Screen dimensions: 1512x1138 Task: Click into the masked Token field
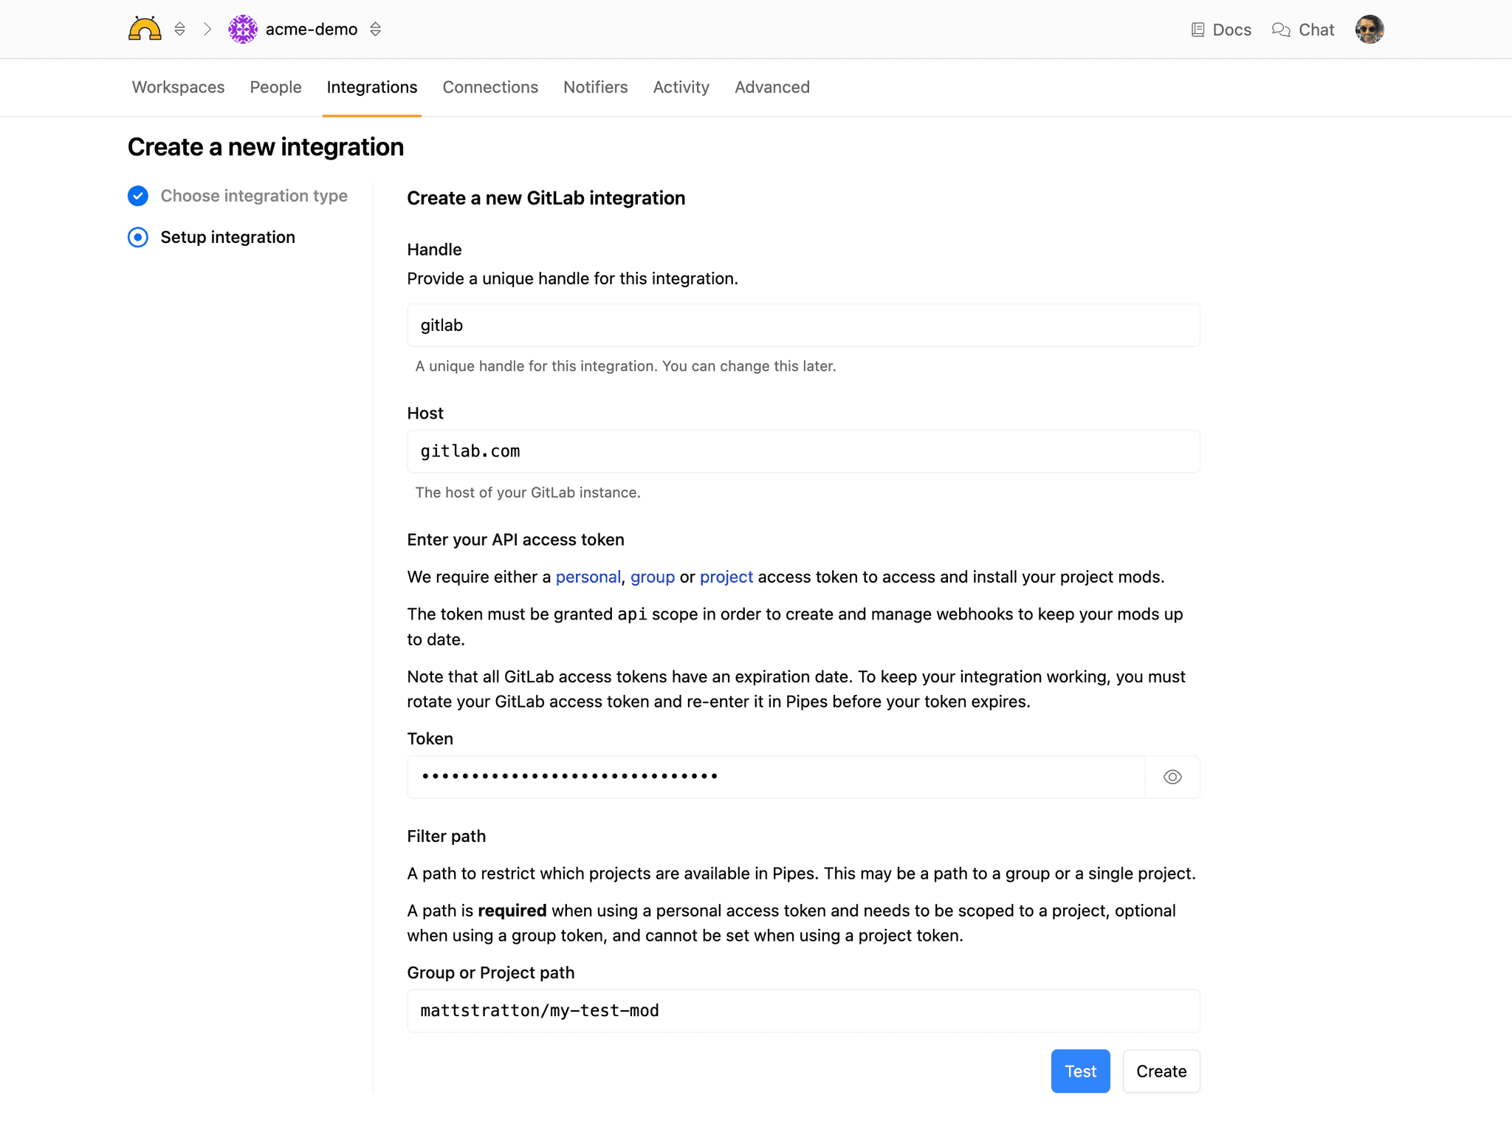pos(776,777)
